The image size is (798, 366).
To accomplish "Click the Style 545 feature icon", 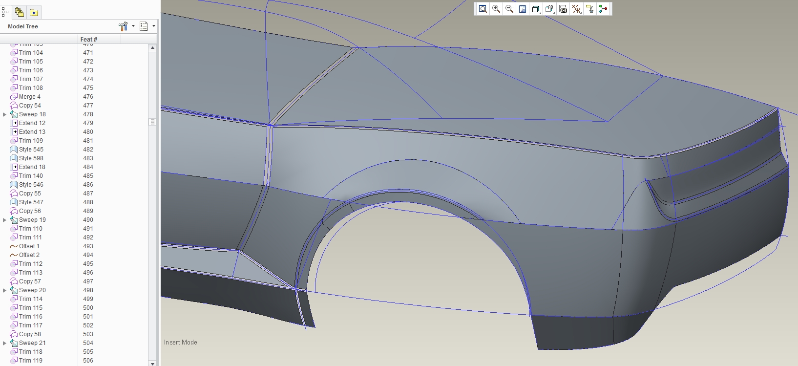I will pos(14,149).
